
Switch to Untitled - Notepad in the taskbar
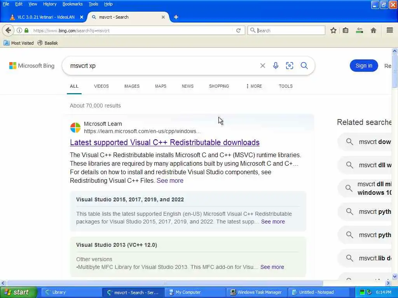319,292
